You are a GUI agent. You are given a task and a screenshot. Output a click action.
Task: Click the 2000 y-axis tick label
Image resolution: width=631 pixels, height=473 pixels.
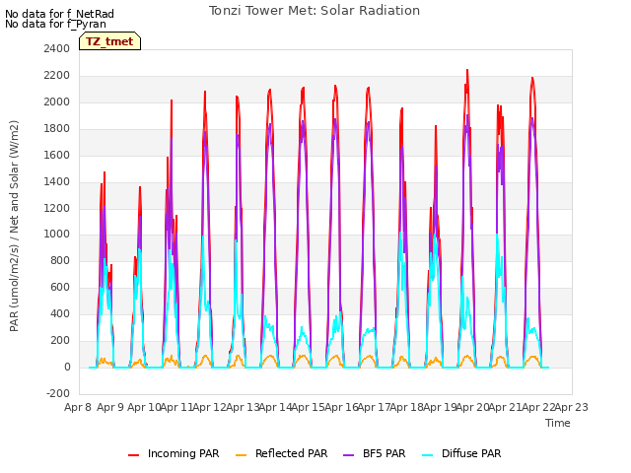(x=56, y=102)
